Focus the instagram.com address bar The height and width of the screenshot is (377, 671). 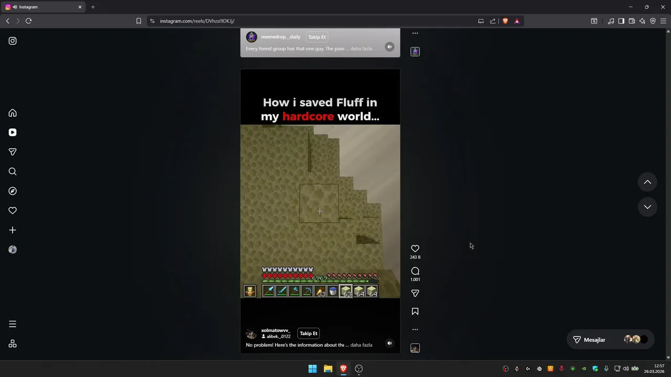pos(315,21)
